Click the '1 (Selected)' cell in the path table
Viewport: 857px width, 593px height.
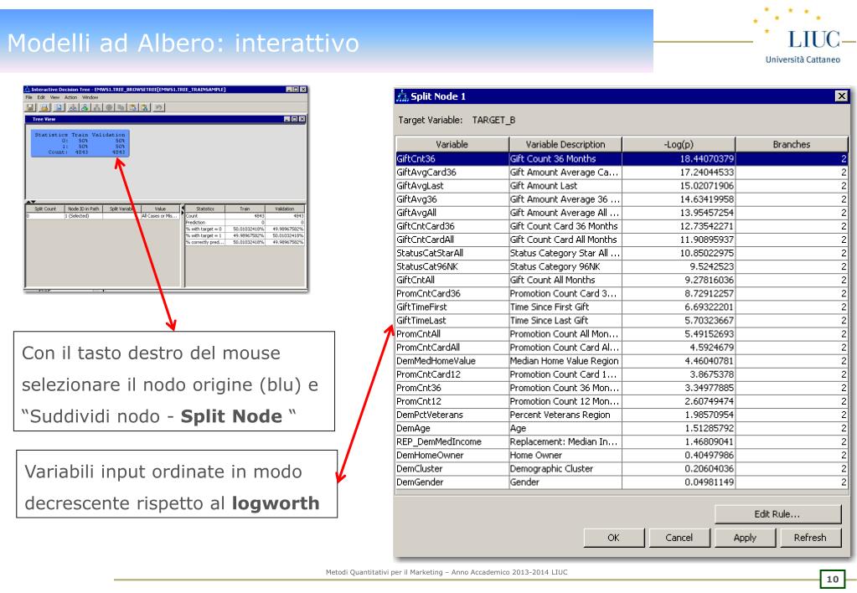(84, 216)
